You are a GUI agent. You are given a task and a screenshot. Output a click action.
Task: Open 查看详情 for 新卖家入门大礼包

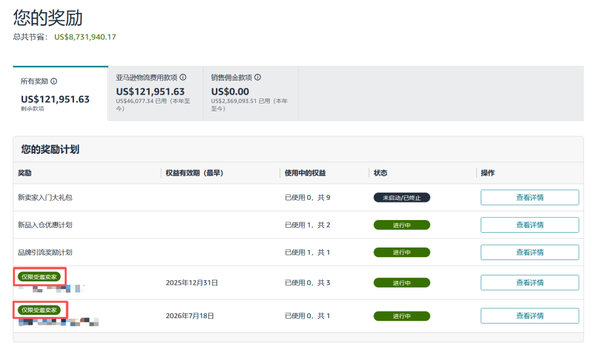click(530, 197)
